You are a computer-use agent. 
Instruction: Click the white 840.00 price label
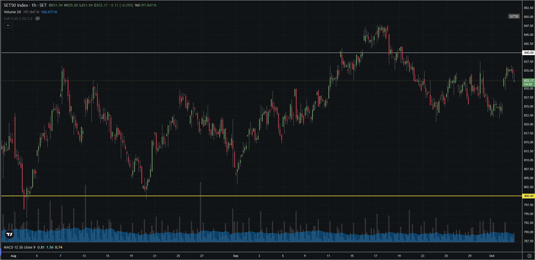[x=529, y=53]
